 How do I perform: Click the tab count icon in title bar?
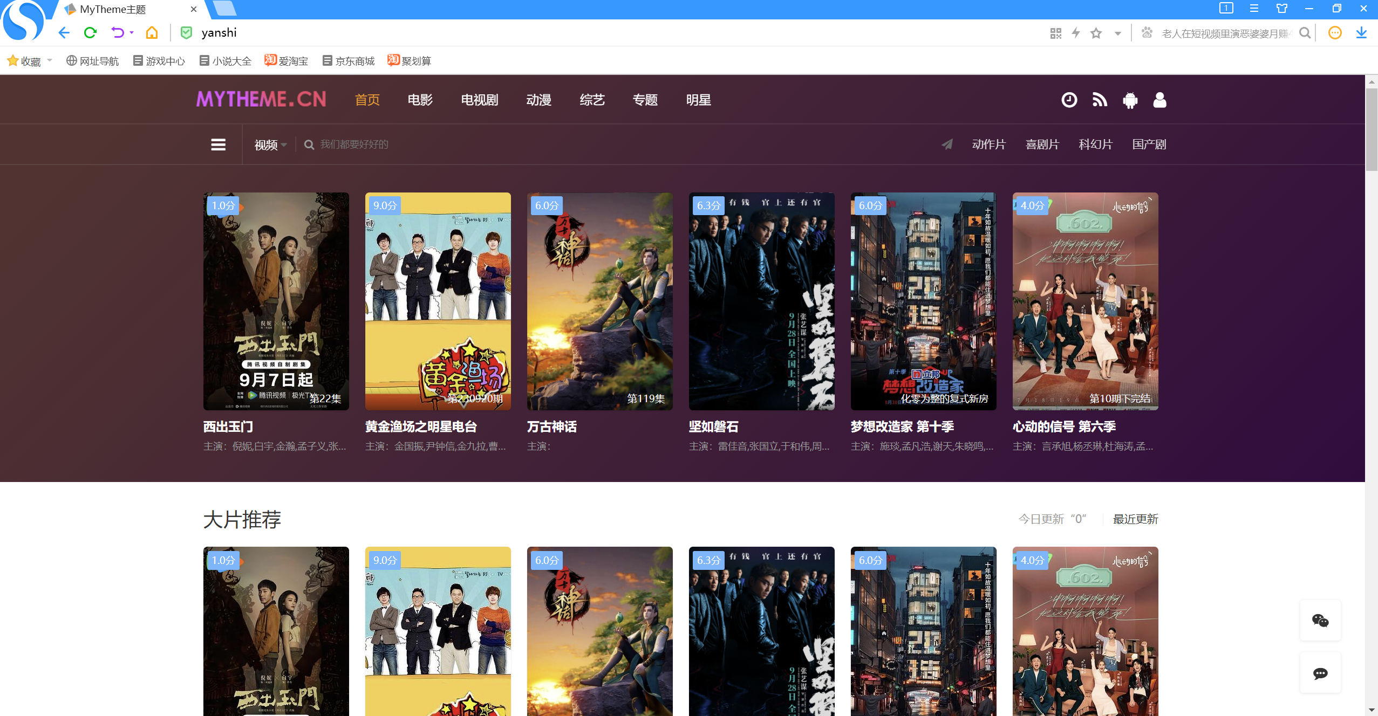tap(1226, 8)
